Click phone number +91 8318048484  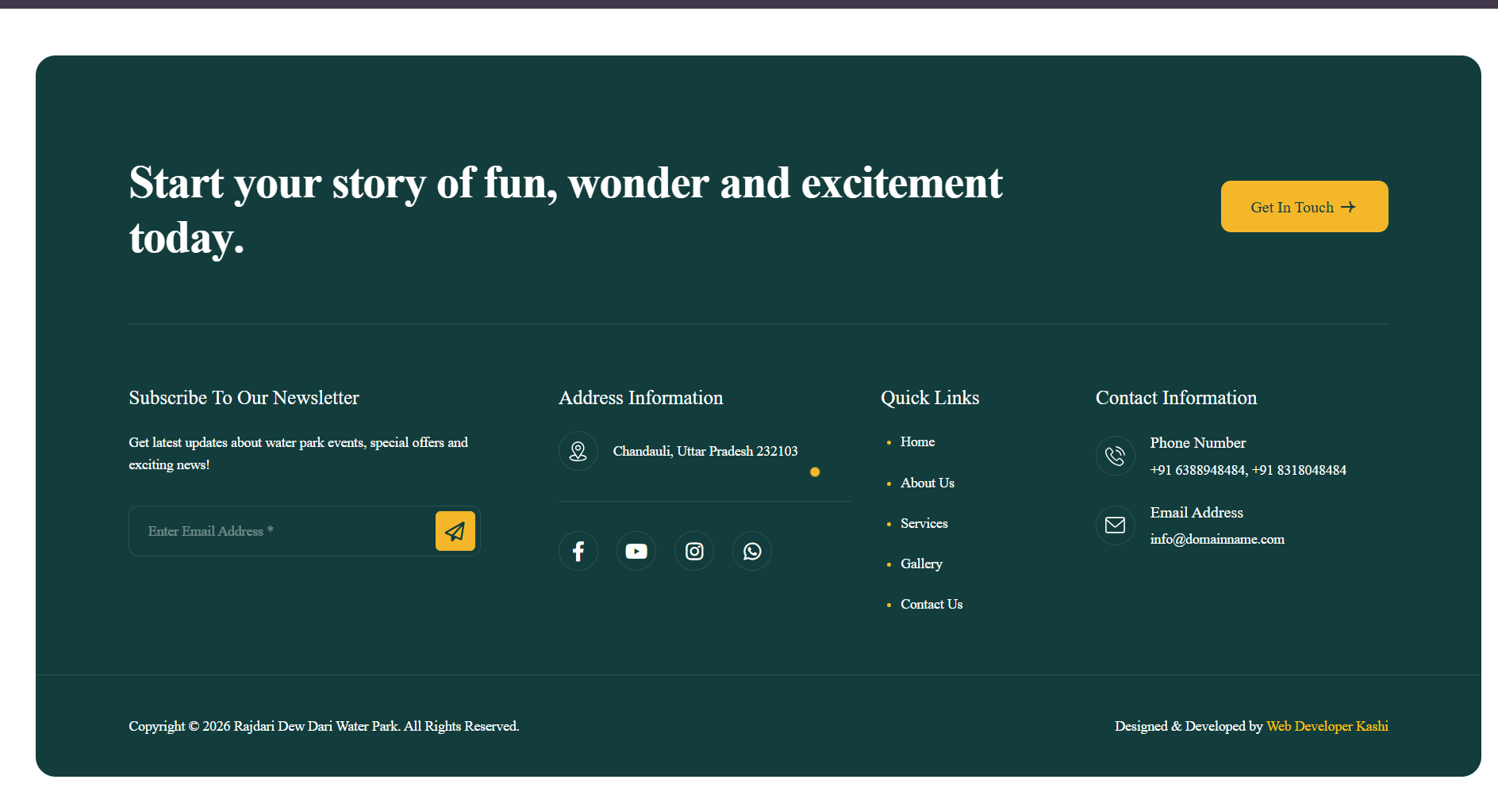pos(1299,469)
